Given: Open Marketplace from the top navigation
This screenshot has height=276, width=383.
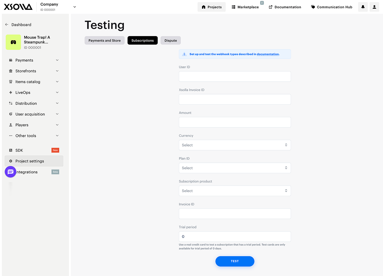Looking at the screenshot, I should point(245,7).
